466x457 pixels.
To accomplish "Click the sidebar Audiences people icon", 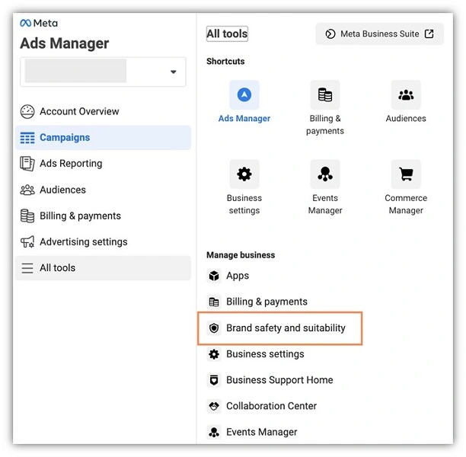I will 27,190.
